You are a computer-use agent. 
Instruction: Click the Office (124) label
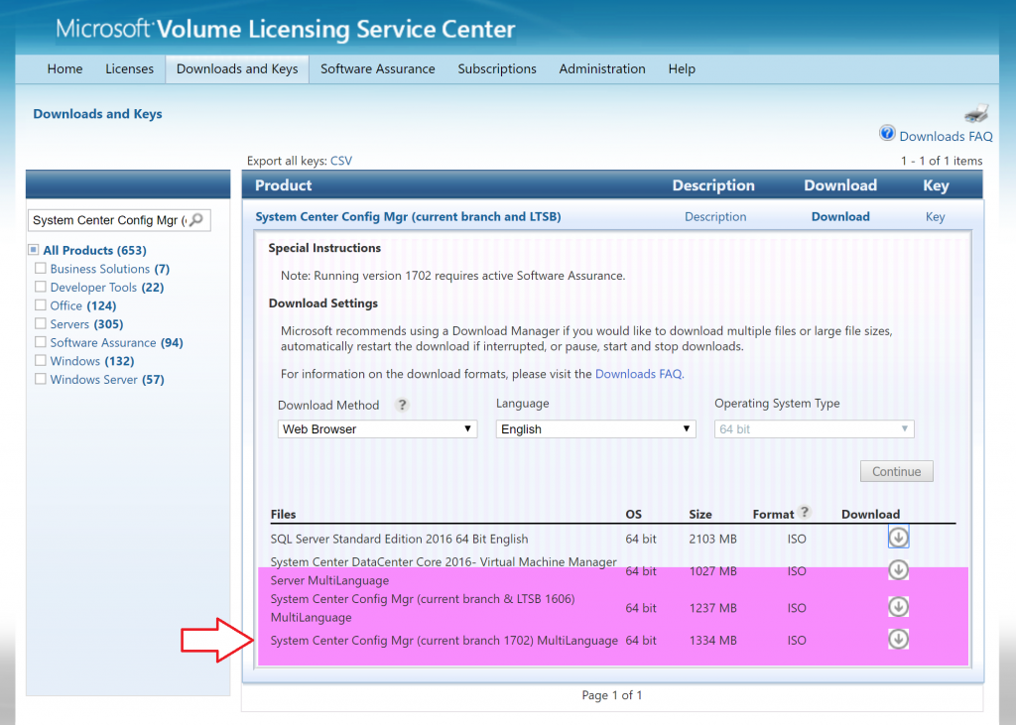tap(83, 305)
